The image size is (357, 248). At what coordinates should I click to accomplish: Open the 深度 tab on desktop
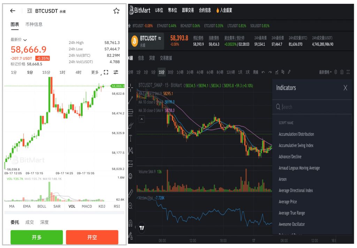point(152,58)
